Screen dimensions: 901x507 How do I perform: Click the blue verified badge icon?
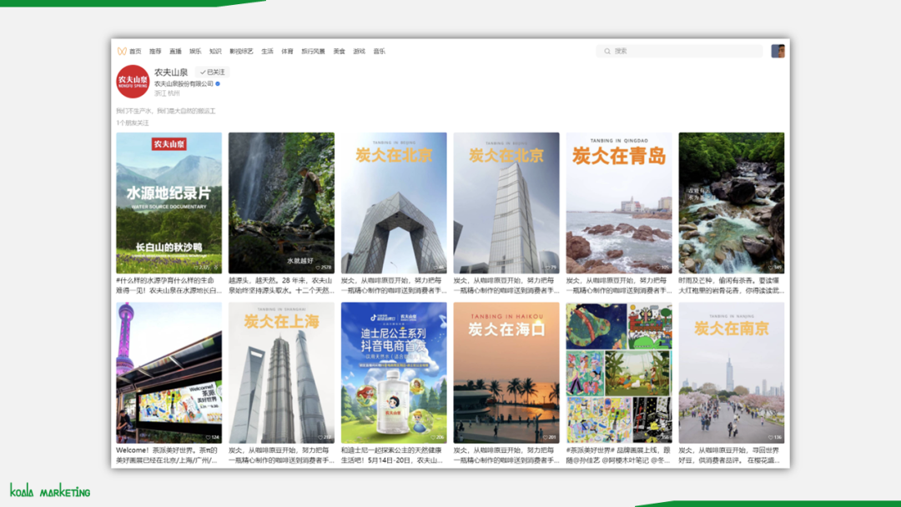point(218,84)
